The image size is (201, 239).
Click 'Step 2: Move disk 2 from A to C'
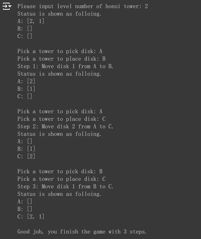pyautogui.click(x=65, y=127)
